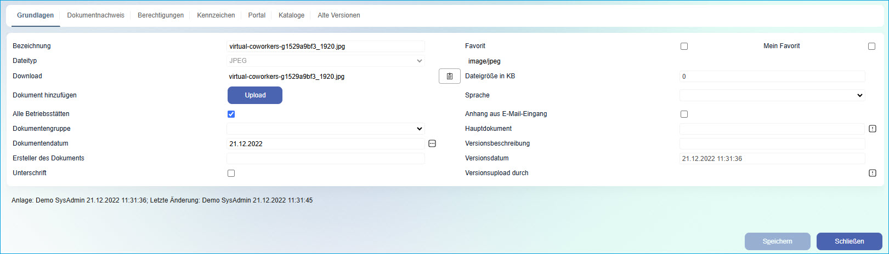This screenshot has height=254, width=889.
Task: Show the Alte Versionen tab
Action: point(339,15)
